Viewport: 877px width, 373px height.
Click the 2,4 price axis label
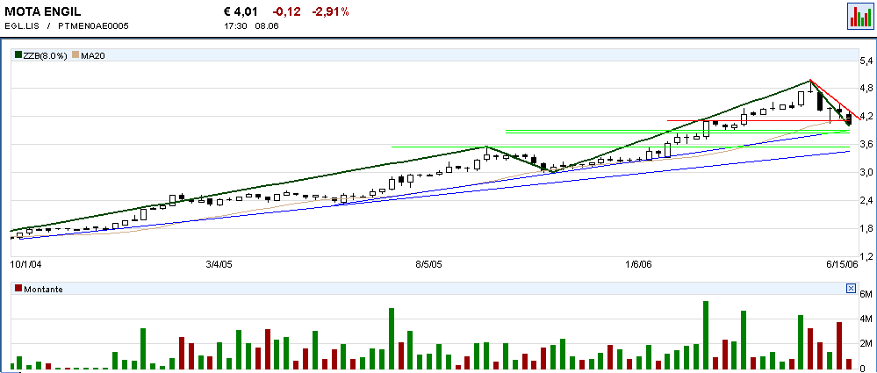tap(866, 201)
